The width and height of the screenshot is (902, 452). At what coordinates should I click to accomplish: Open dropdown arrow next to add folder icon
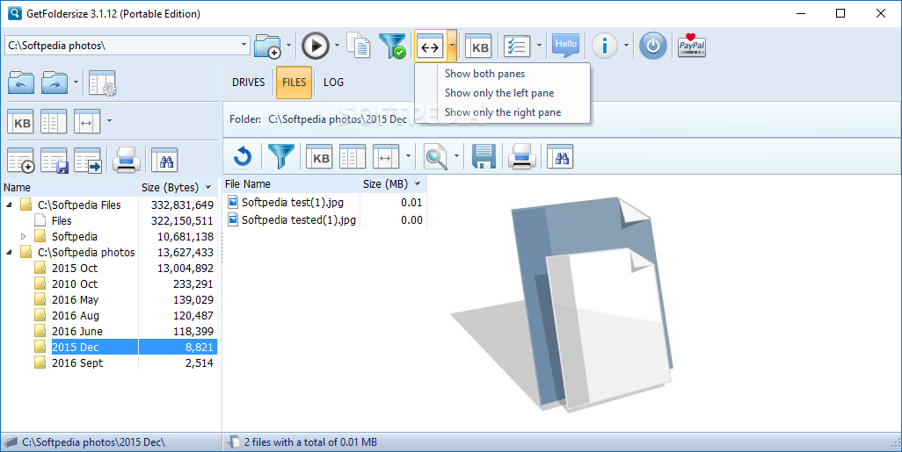tap(288, 46)
